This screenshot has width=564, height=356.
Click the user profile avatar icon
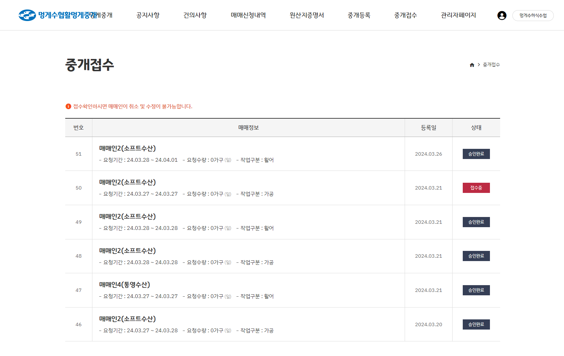click(502, 16)
